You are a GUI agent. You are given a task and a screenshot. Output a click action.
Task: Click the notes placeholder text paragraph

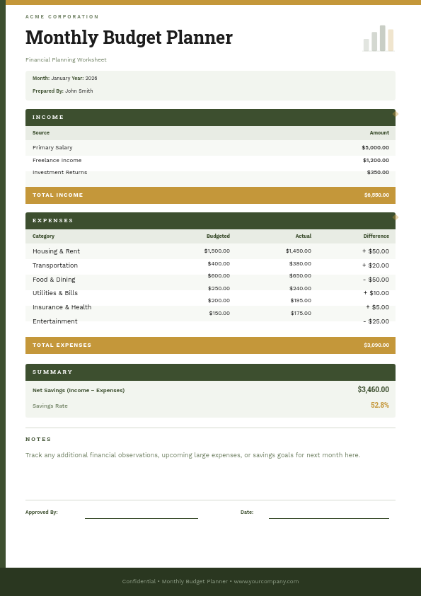(x=192, y=455)
